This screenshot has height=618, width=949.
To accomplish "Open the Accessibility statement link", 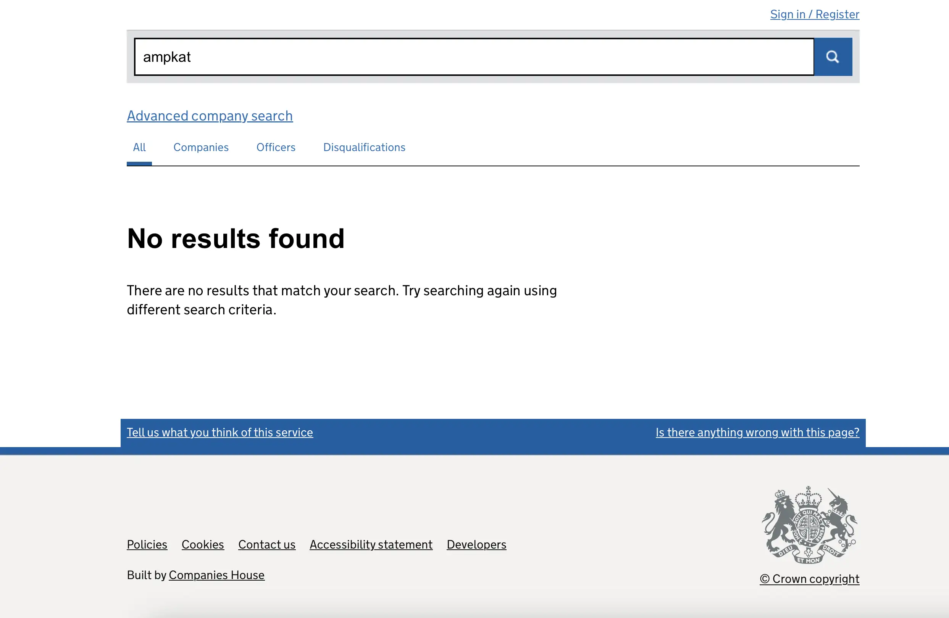I will [371, 544].
